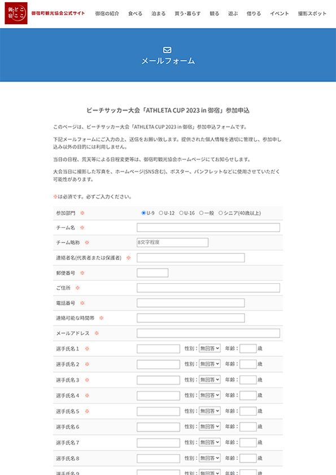
Task: Open 性別 dropdown for 選手氏名8
Action: tap(210, 458)
